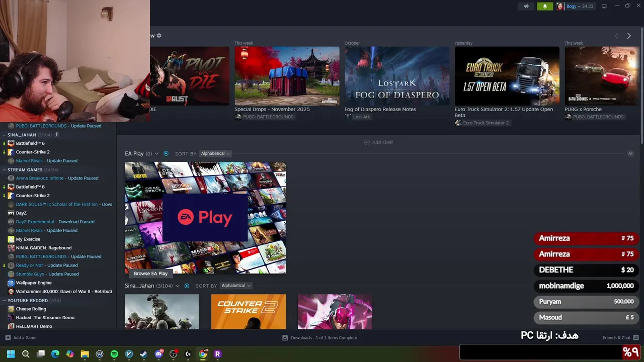
Task: Toggle EA Play shelf ready-to-play filter icon
Action: [166, 153]
